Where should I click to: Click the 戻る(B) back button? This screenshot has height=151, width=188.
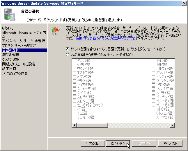[x=93, y=143]
